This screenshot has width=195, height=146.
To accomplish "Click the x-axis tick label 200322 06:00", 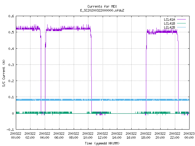I will coord(59,136).
